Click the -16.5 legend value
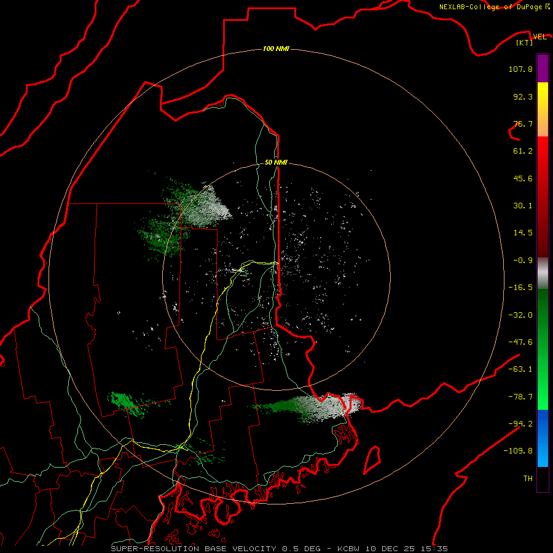Image resolution: width=553 pixels, height=553 pixels. (520, 288)
